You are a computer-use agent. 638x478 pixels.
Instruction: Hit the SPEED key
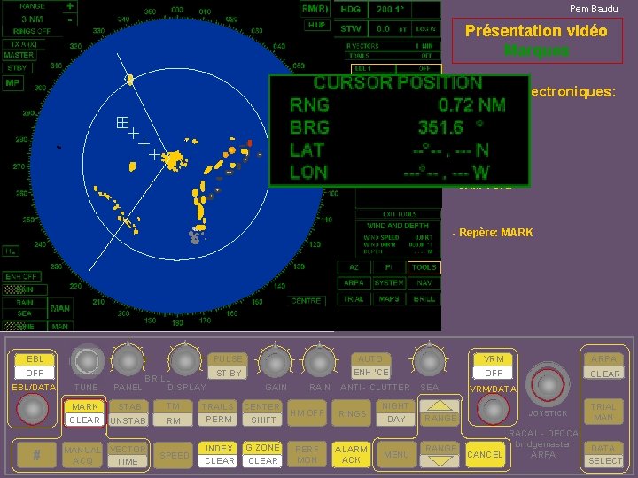pos(174,455)
